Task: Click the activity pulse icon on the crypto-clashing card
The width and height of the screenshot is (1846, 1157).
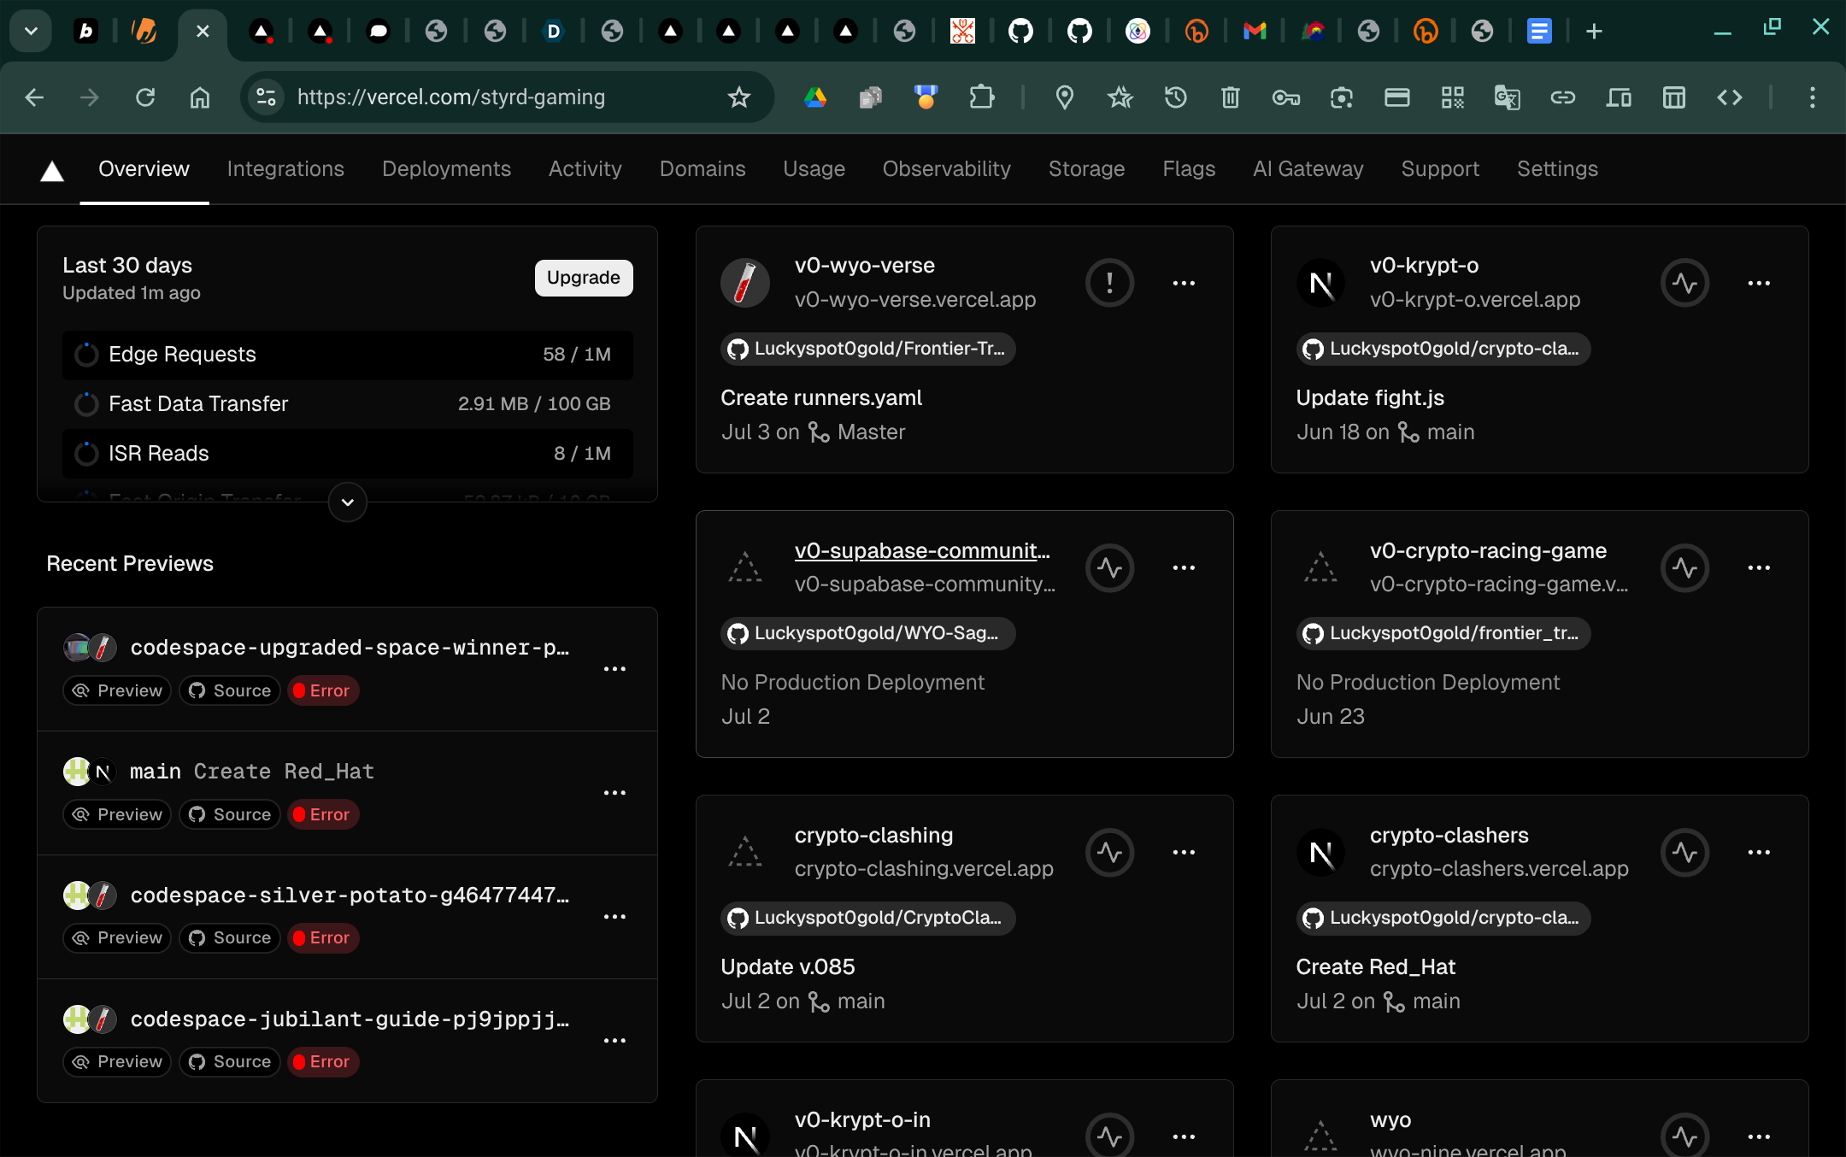Action: [x=1109, y=852]
